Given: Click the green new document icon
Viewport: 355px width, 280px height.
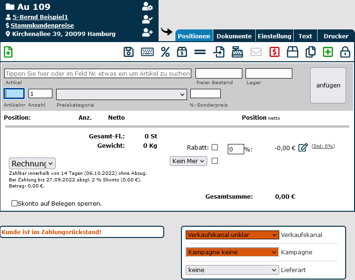Looking at the screenshot, I should (x=8, y=52).
